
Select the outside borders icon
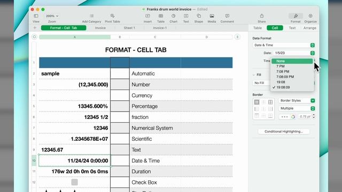point(256,102)
